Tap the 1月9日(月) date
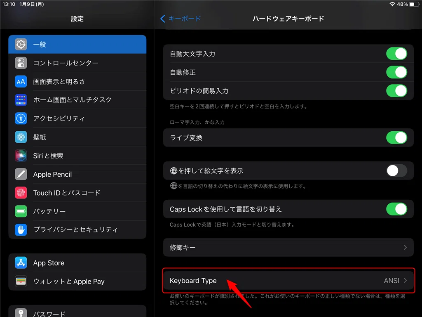422x317 pixels. (x=31, y=4)
